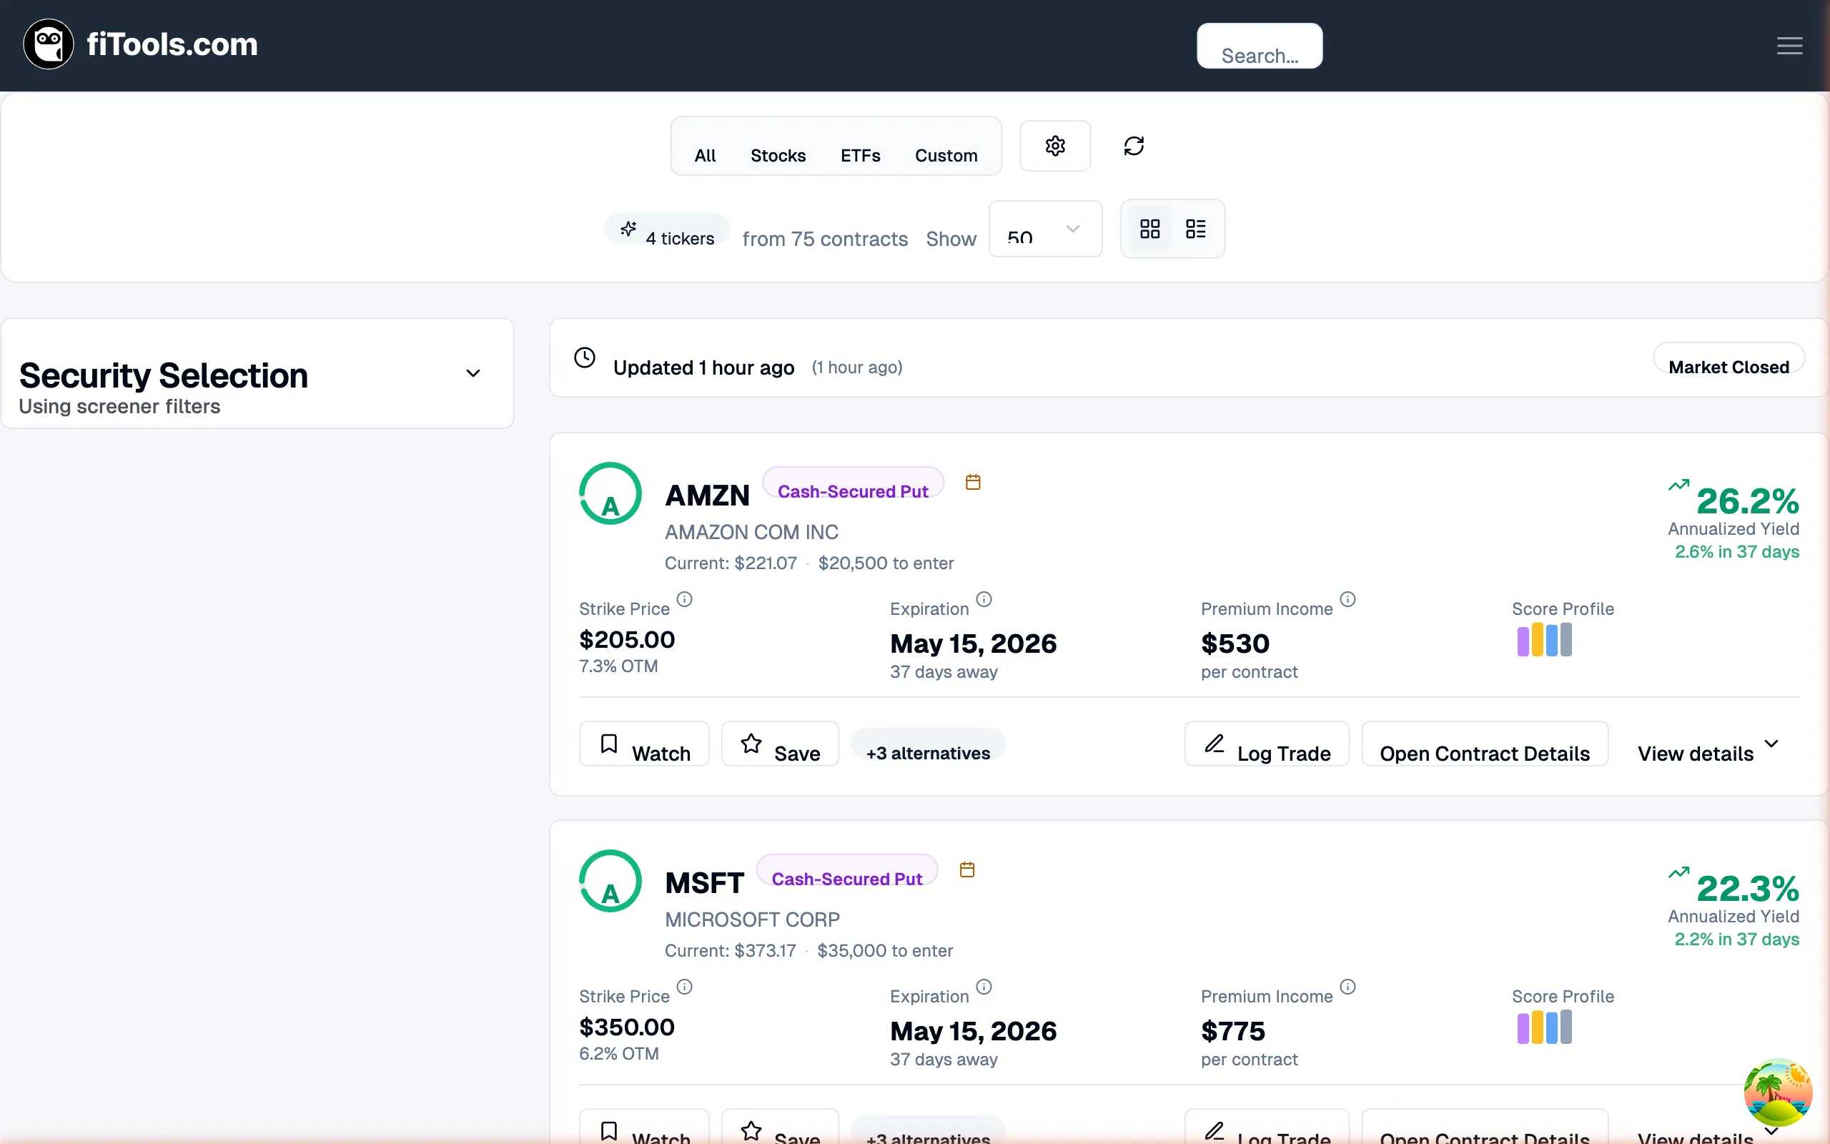The height and width of the screenshot is (1144, 1830).
Task: Open the Show count dropdown
Action: pyautogui.click(x=1045, y=229)
